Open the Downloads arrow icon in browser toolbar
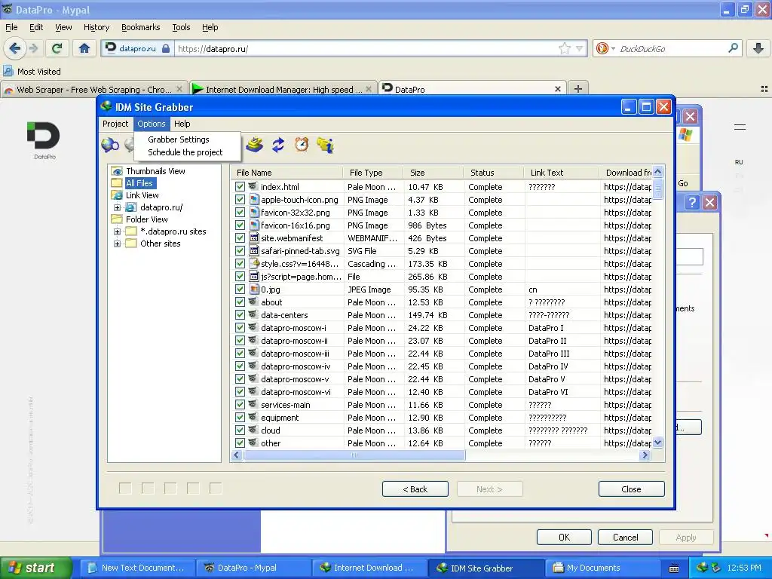772x579 pixels. (758, 48)
